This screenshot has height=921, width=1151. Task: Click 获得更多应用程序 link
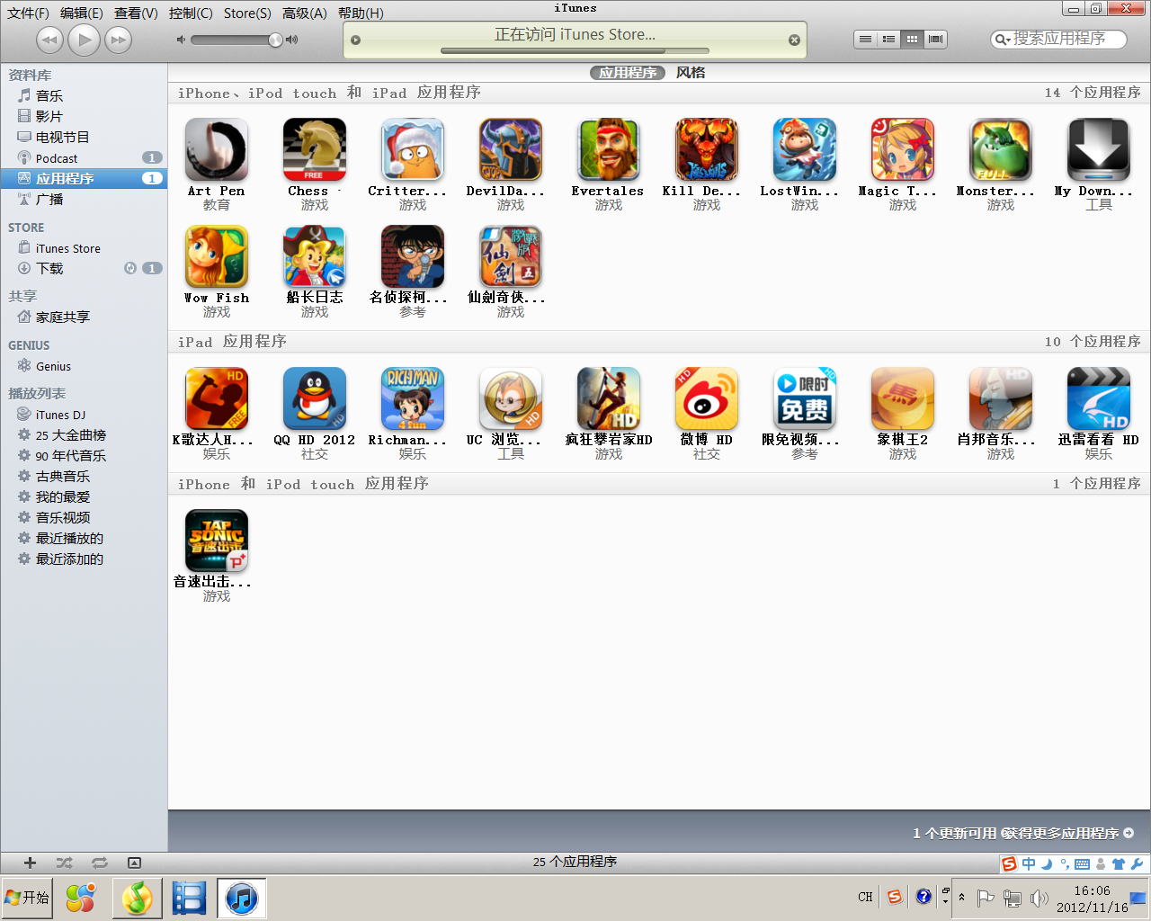click(1067, 834)
